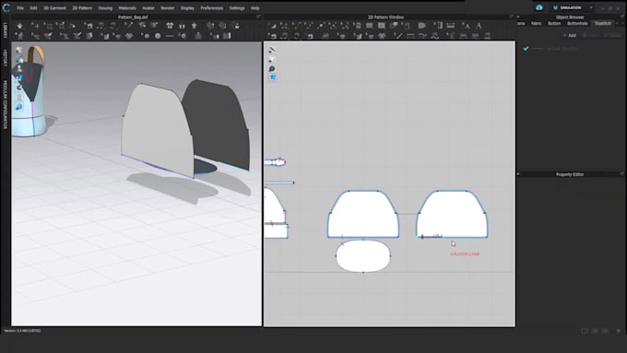Select the dashed Segment Topstitch tool
Screen dimensions: 627x353
[410, 36]
